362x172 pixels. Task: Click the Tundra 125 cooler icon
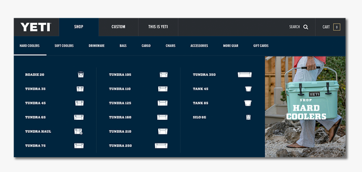162,103
